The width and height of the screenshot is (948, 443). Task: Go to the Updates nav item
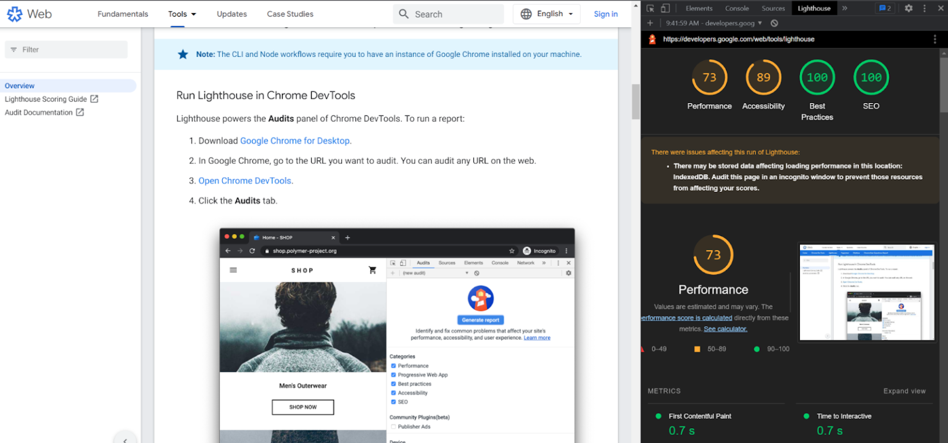(x=232, y=14)
